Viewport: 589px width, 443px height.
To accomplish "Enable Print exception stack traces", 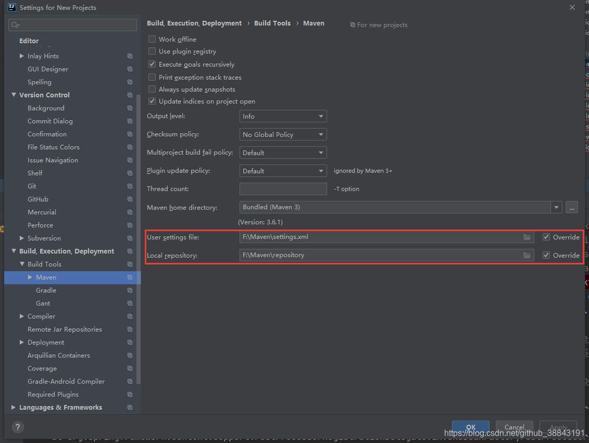I will [152, 77].
